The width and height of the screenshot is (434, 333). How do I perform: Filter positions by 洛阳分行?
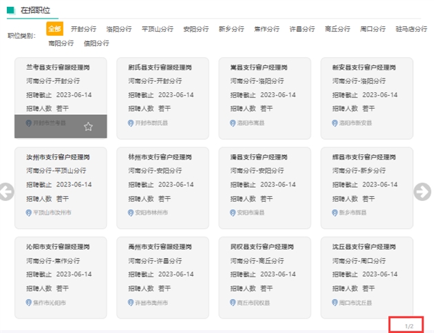(x=118, y=29)
